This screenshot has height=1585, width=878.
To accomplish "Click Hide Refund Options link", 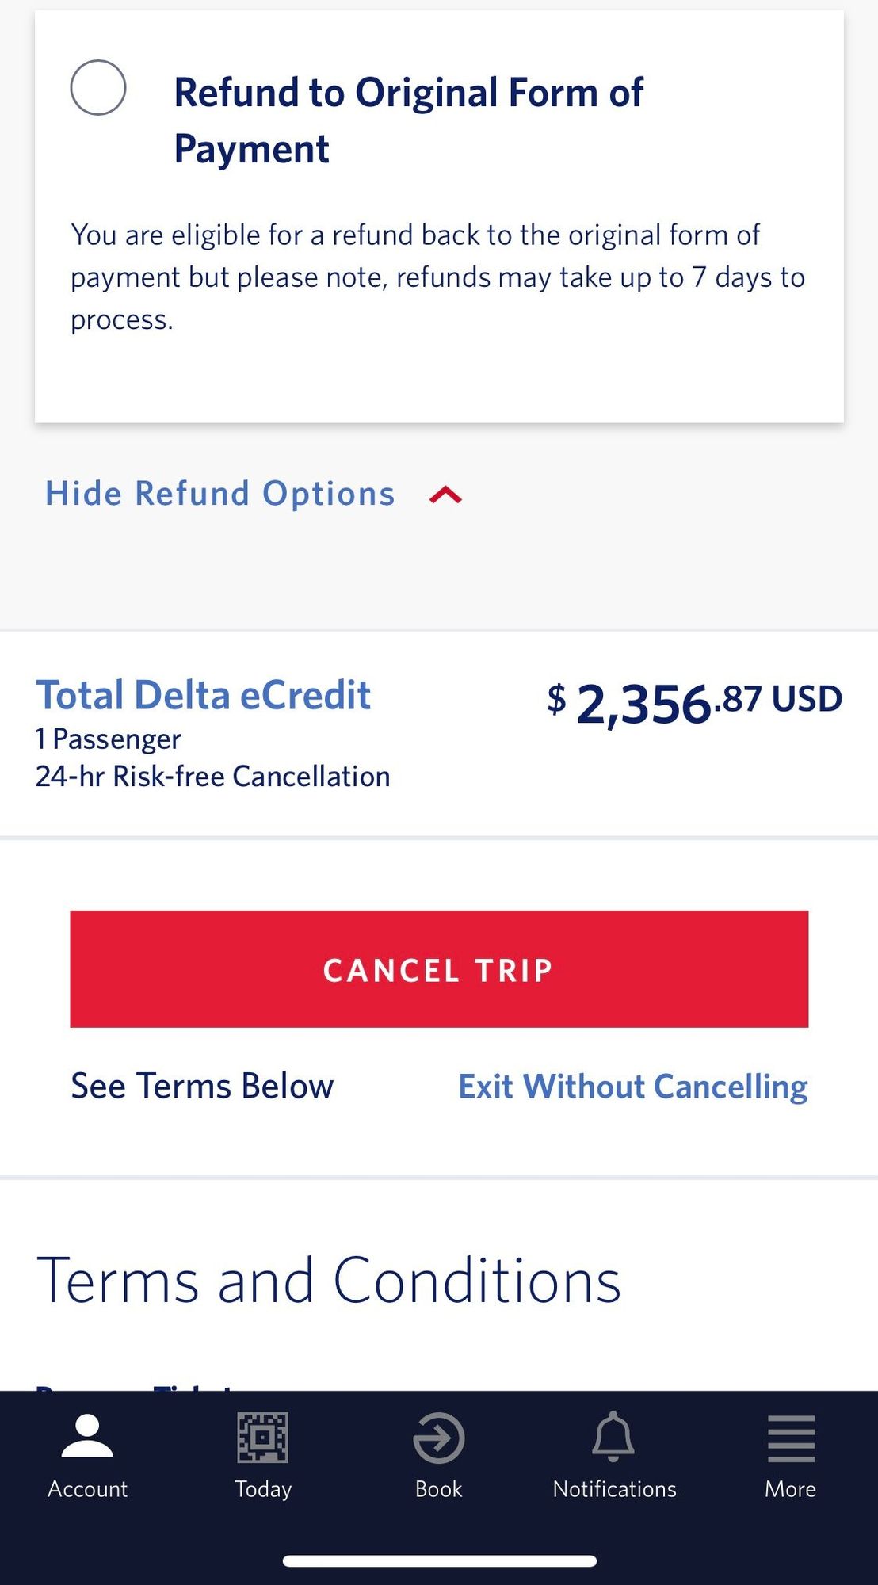I will [x=219, y=494].
